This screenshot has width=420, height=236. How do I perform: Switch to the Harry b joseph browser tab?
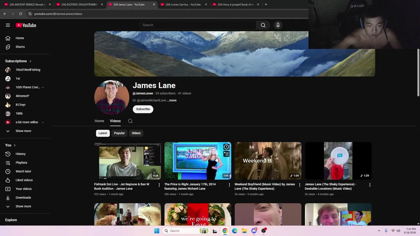pos(235,5)
